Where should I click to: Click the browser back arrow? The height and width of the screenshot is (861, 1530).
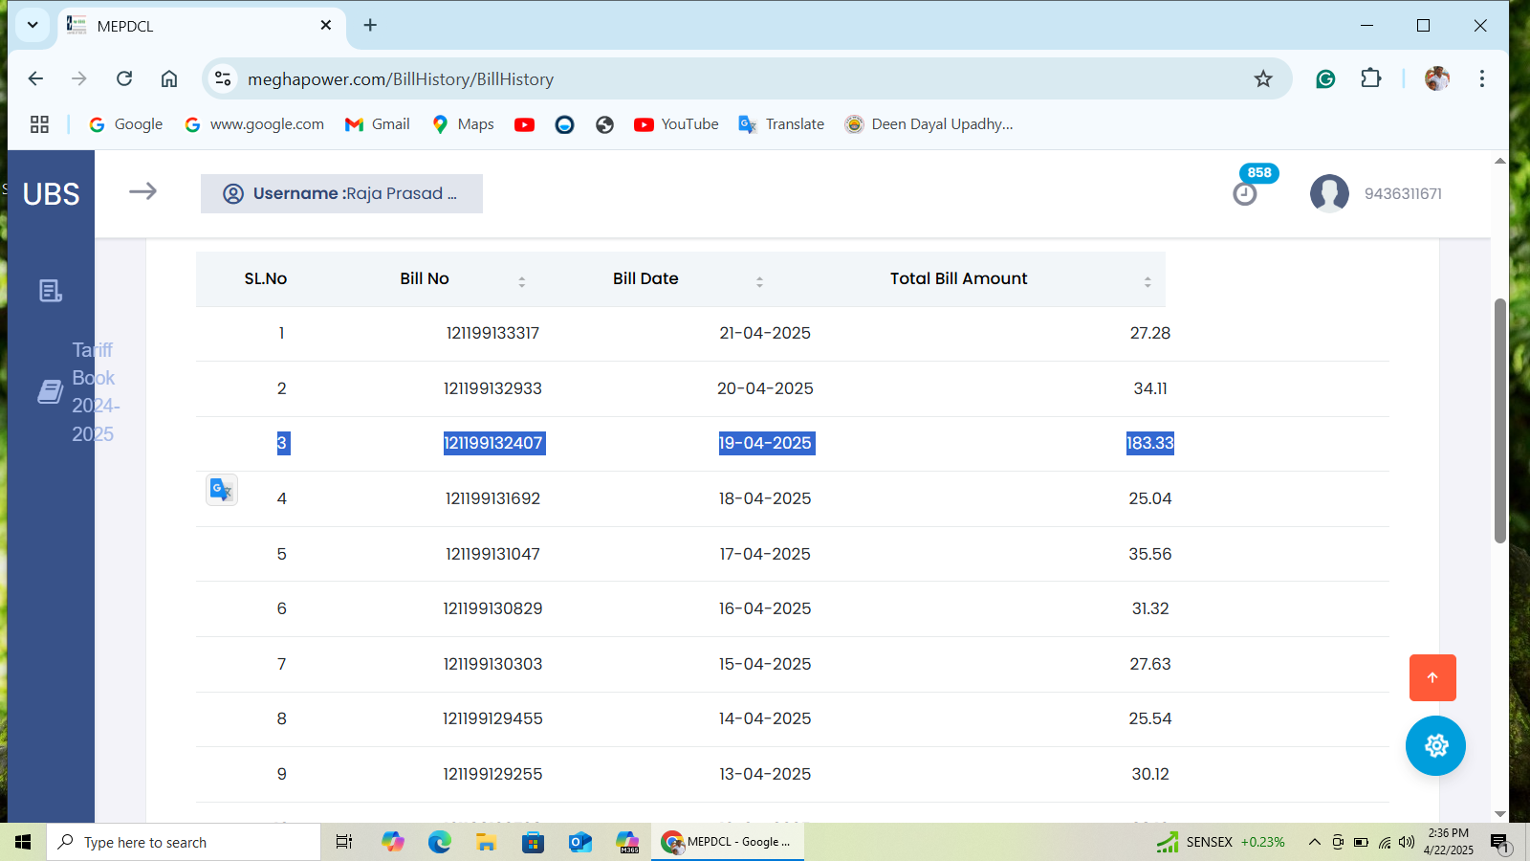(x=35, y=78)
